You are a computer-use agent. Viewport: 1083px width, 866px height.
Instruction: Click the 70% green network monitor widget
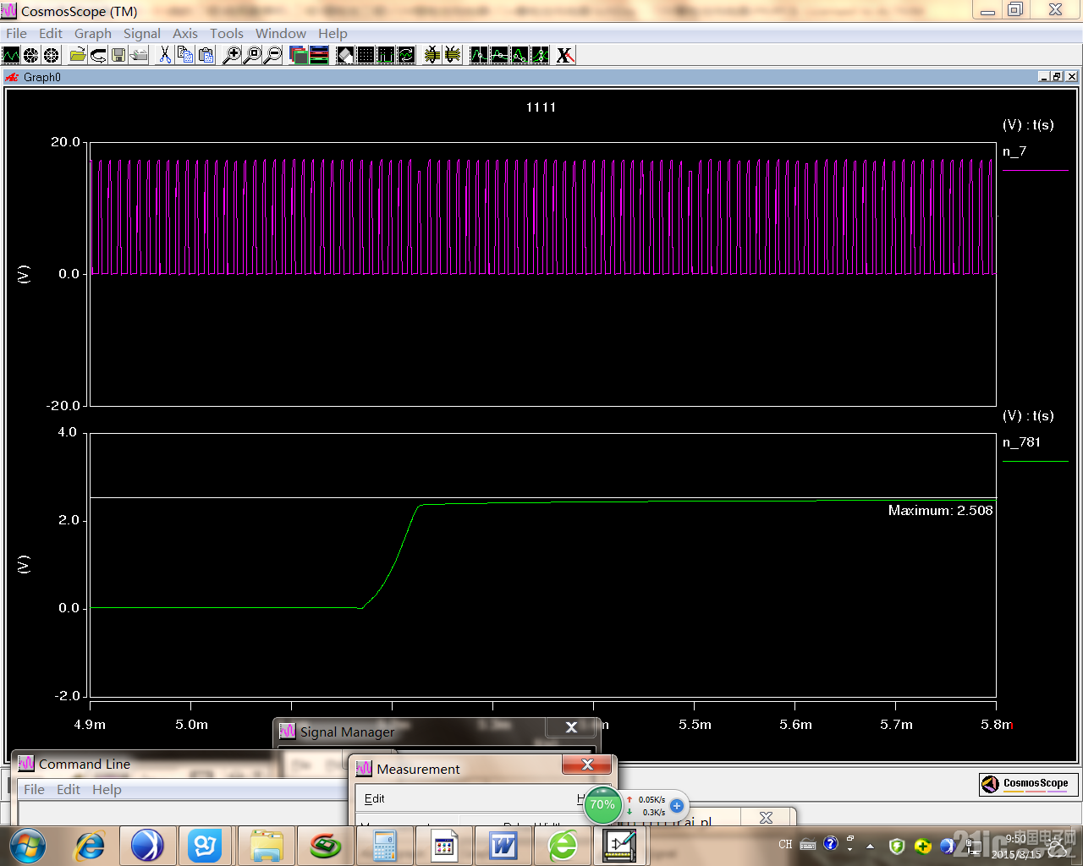(602, 805)
